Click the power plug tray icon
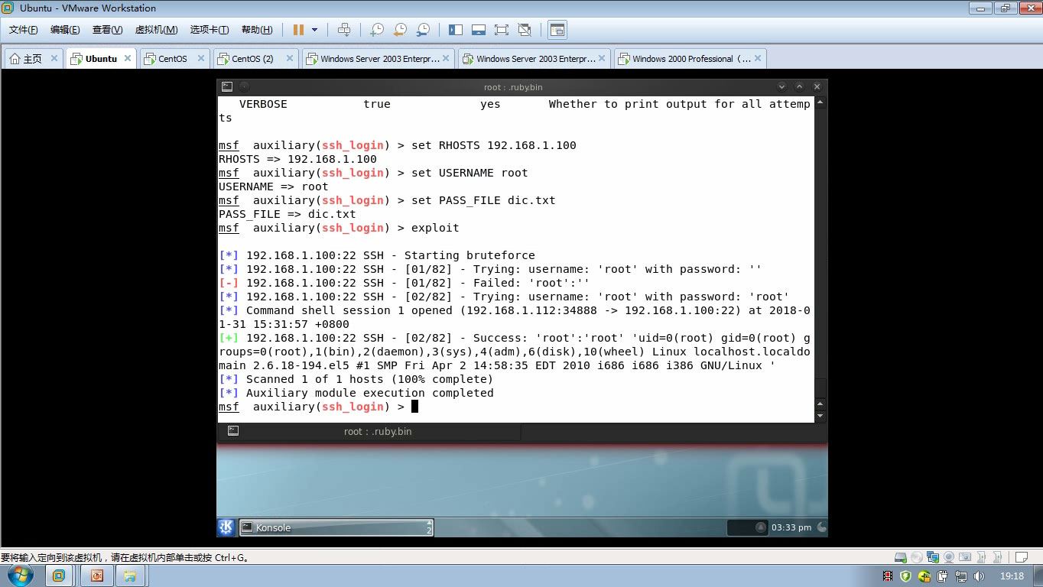 (943, 576)
